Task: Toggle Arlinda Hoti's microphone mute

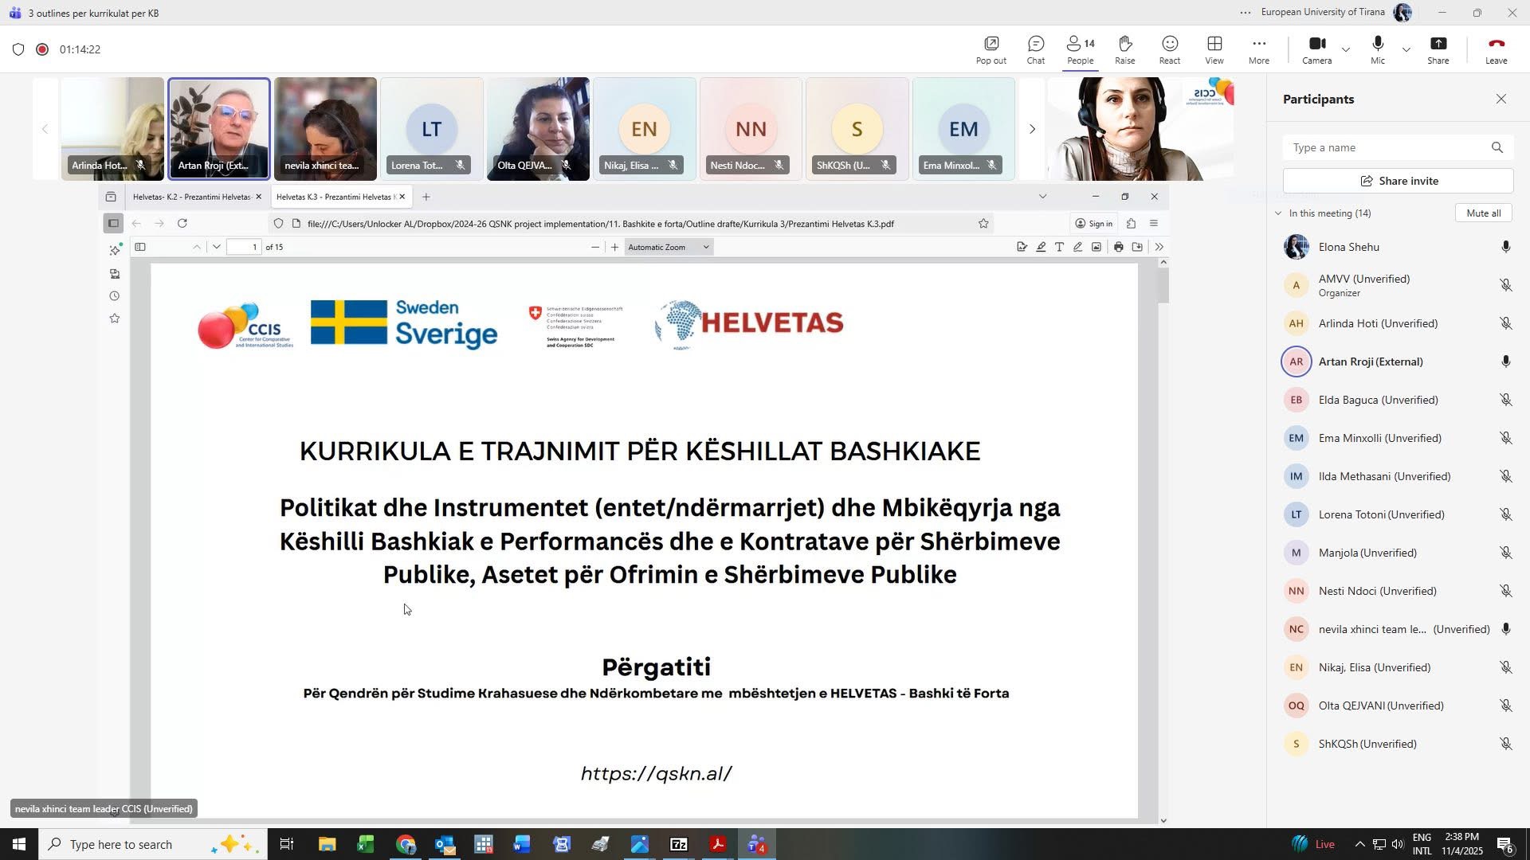Action: (1505, 323)
